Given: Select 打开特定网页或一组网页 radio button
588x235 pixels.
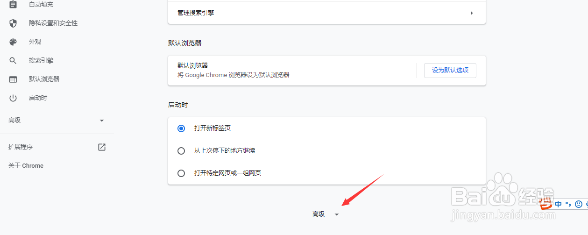Looking at the screenshot, I should [x=181, y=173].
